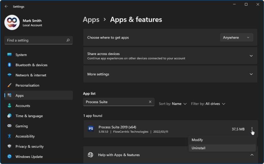Click the Personalisation paintbrush icon
This screenshot has height=164, width=264.
click(x=10, y=85)
